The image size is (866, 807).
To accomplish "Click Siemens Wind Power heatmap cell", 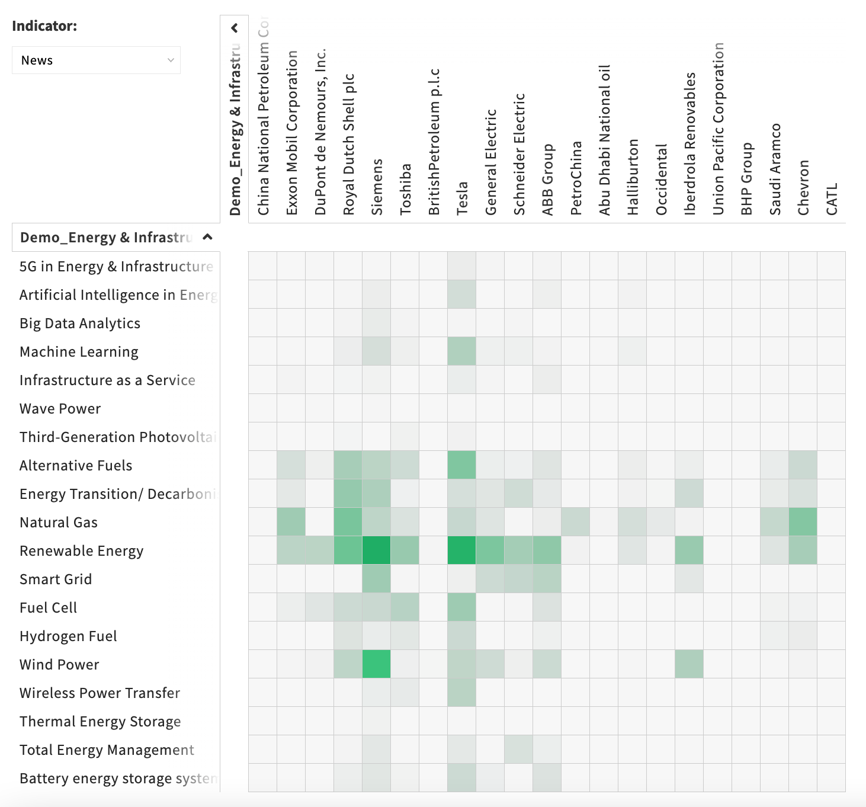I will point(377,664).
